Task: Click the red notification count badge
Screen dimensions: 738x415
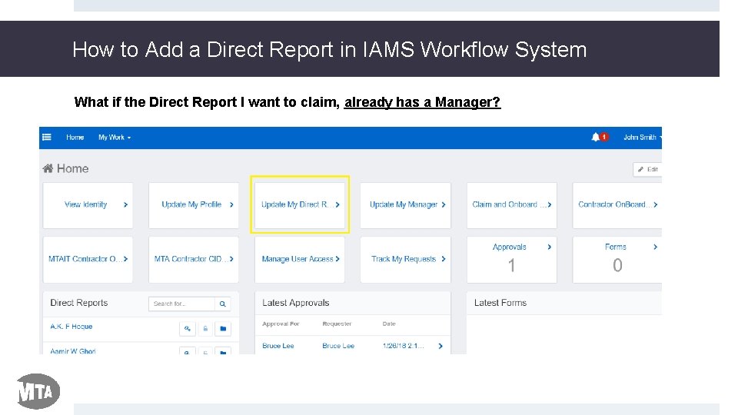Action: 604,137
